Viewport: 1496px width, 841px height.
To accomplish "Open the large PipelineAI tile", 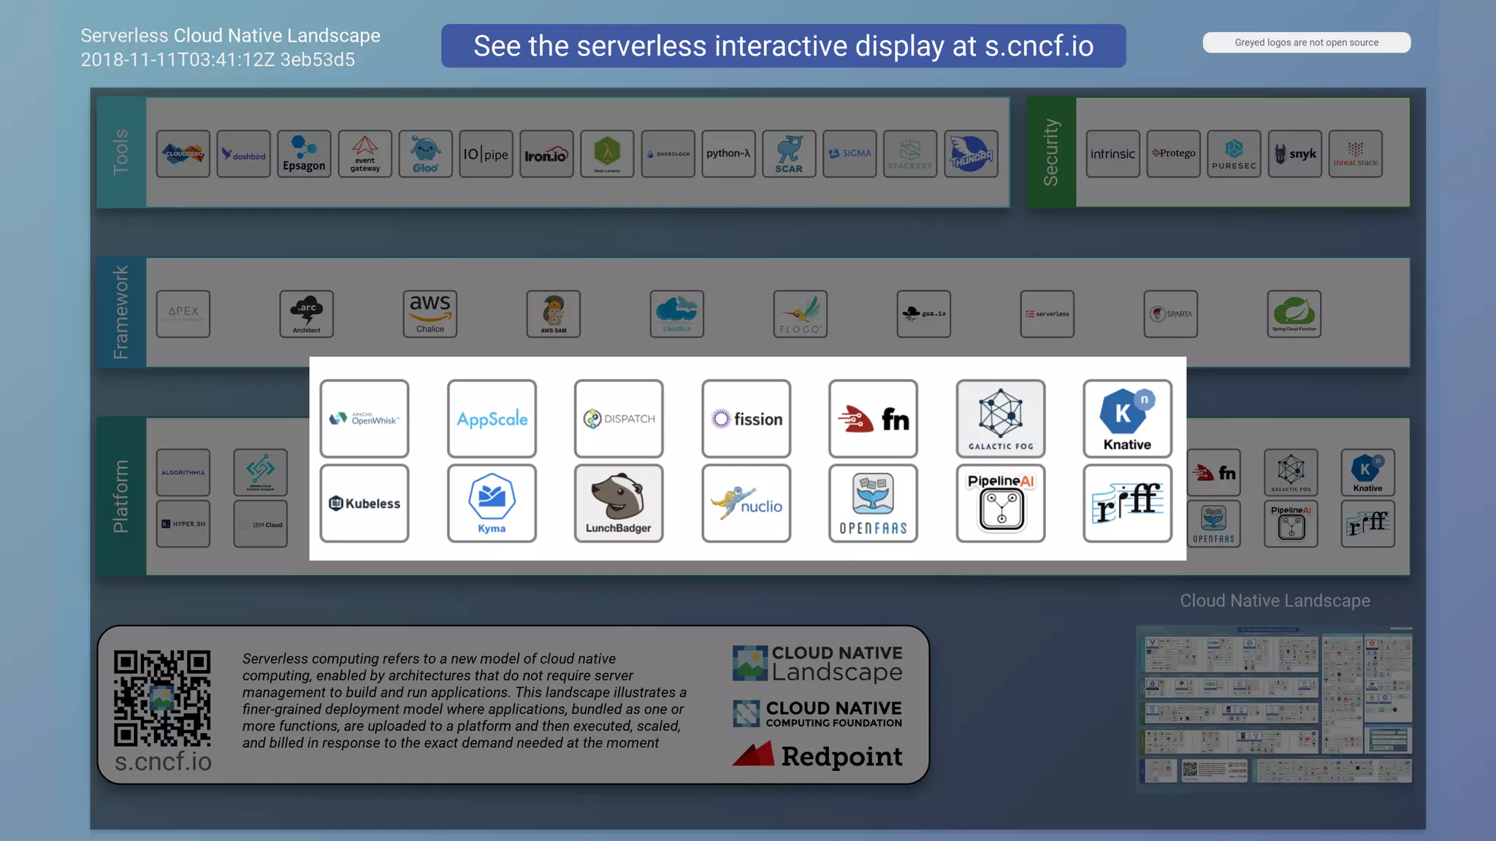I will coord(1000,503).
